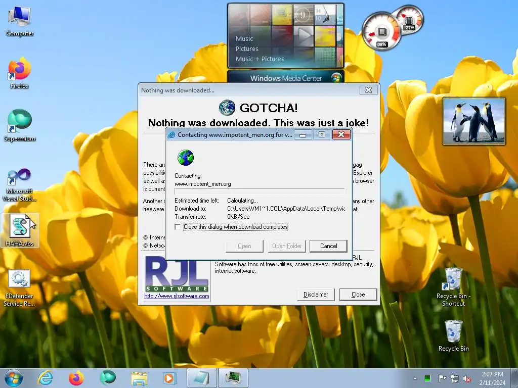Open the Windows Media Center bar

[x=286, y=78]
